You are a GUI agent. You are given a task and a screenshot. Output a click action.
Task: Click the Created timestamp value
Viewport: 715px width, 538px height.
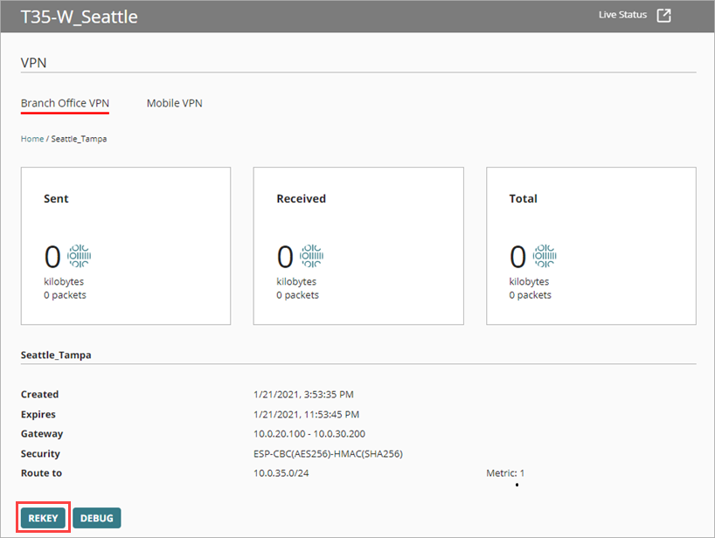pyautogui.click(x=302, y=395)
